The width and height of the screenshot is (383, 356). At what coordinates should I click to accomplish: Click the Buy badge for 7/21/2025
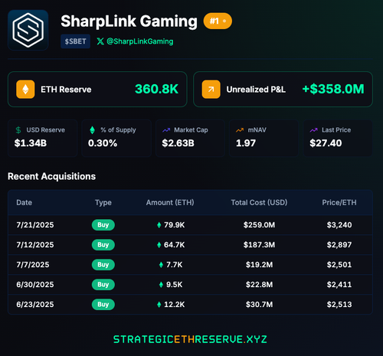(103, 225)
